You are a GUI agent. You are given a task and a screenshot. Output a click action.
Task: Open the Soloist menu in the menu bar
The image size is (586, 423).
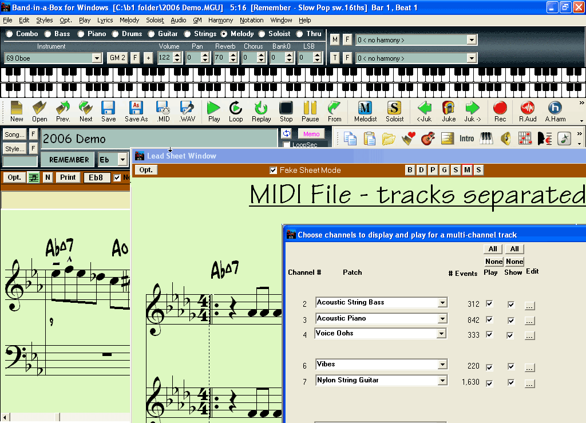(155, 20)
